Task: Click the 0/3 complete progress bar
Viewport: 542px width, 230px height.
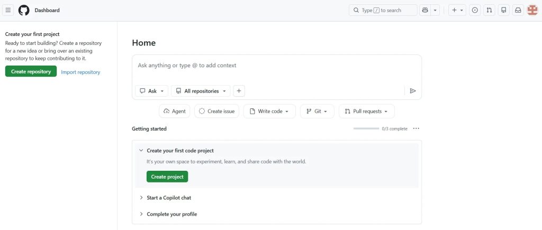Action: [366, 128]
